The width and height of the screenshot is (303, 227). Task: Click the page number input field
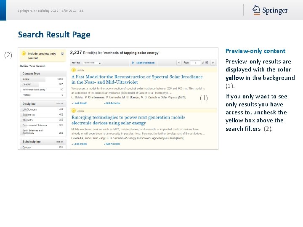195,63
